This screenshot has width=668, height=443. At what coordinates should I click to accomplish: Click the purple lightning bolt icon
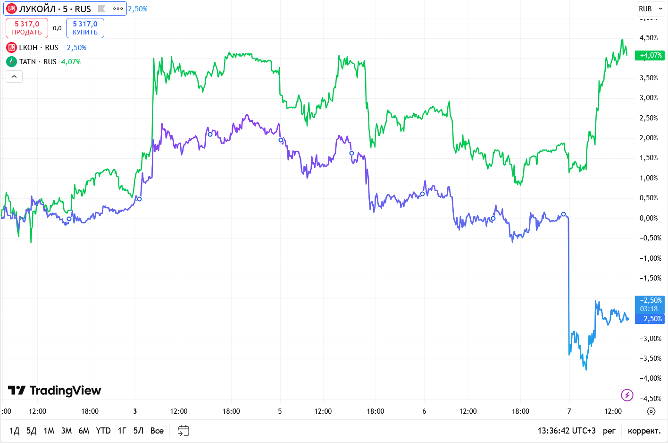click(x=627, y=395)
